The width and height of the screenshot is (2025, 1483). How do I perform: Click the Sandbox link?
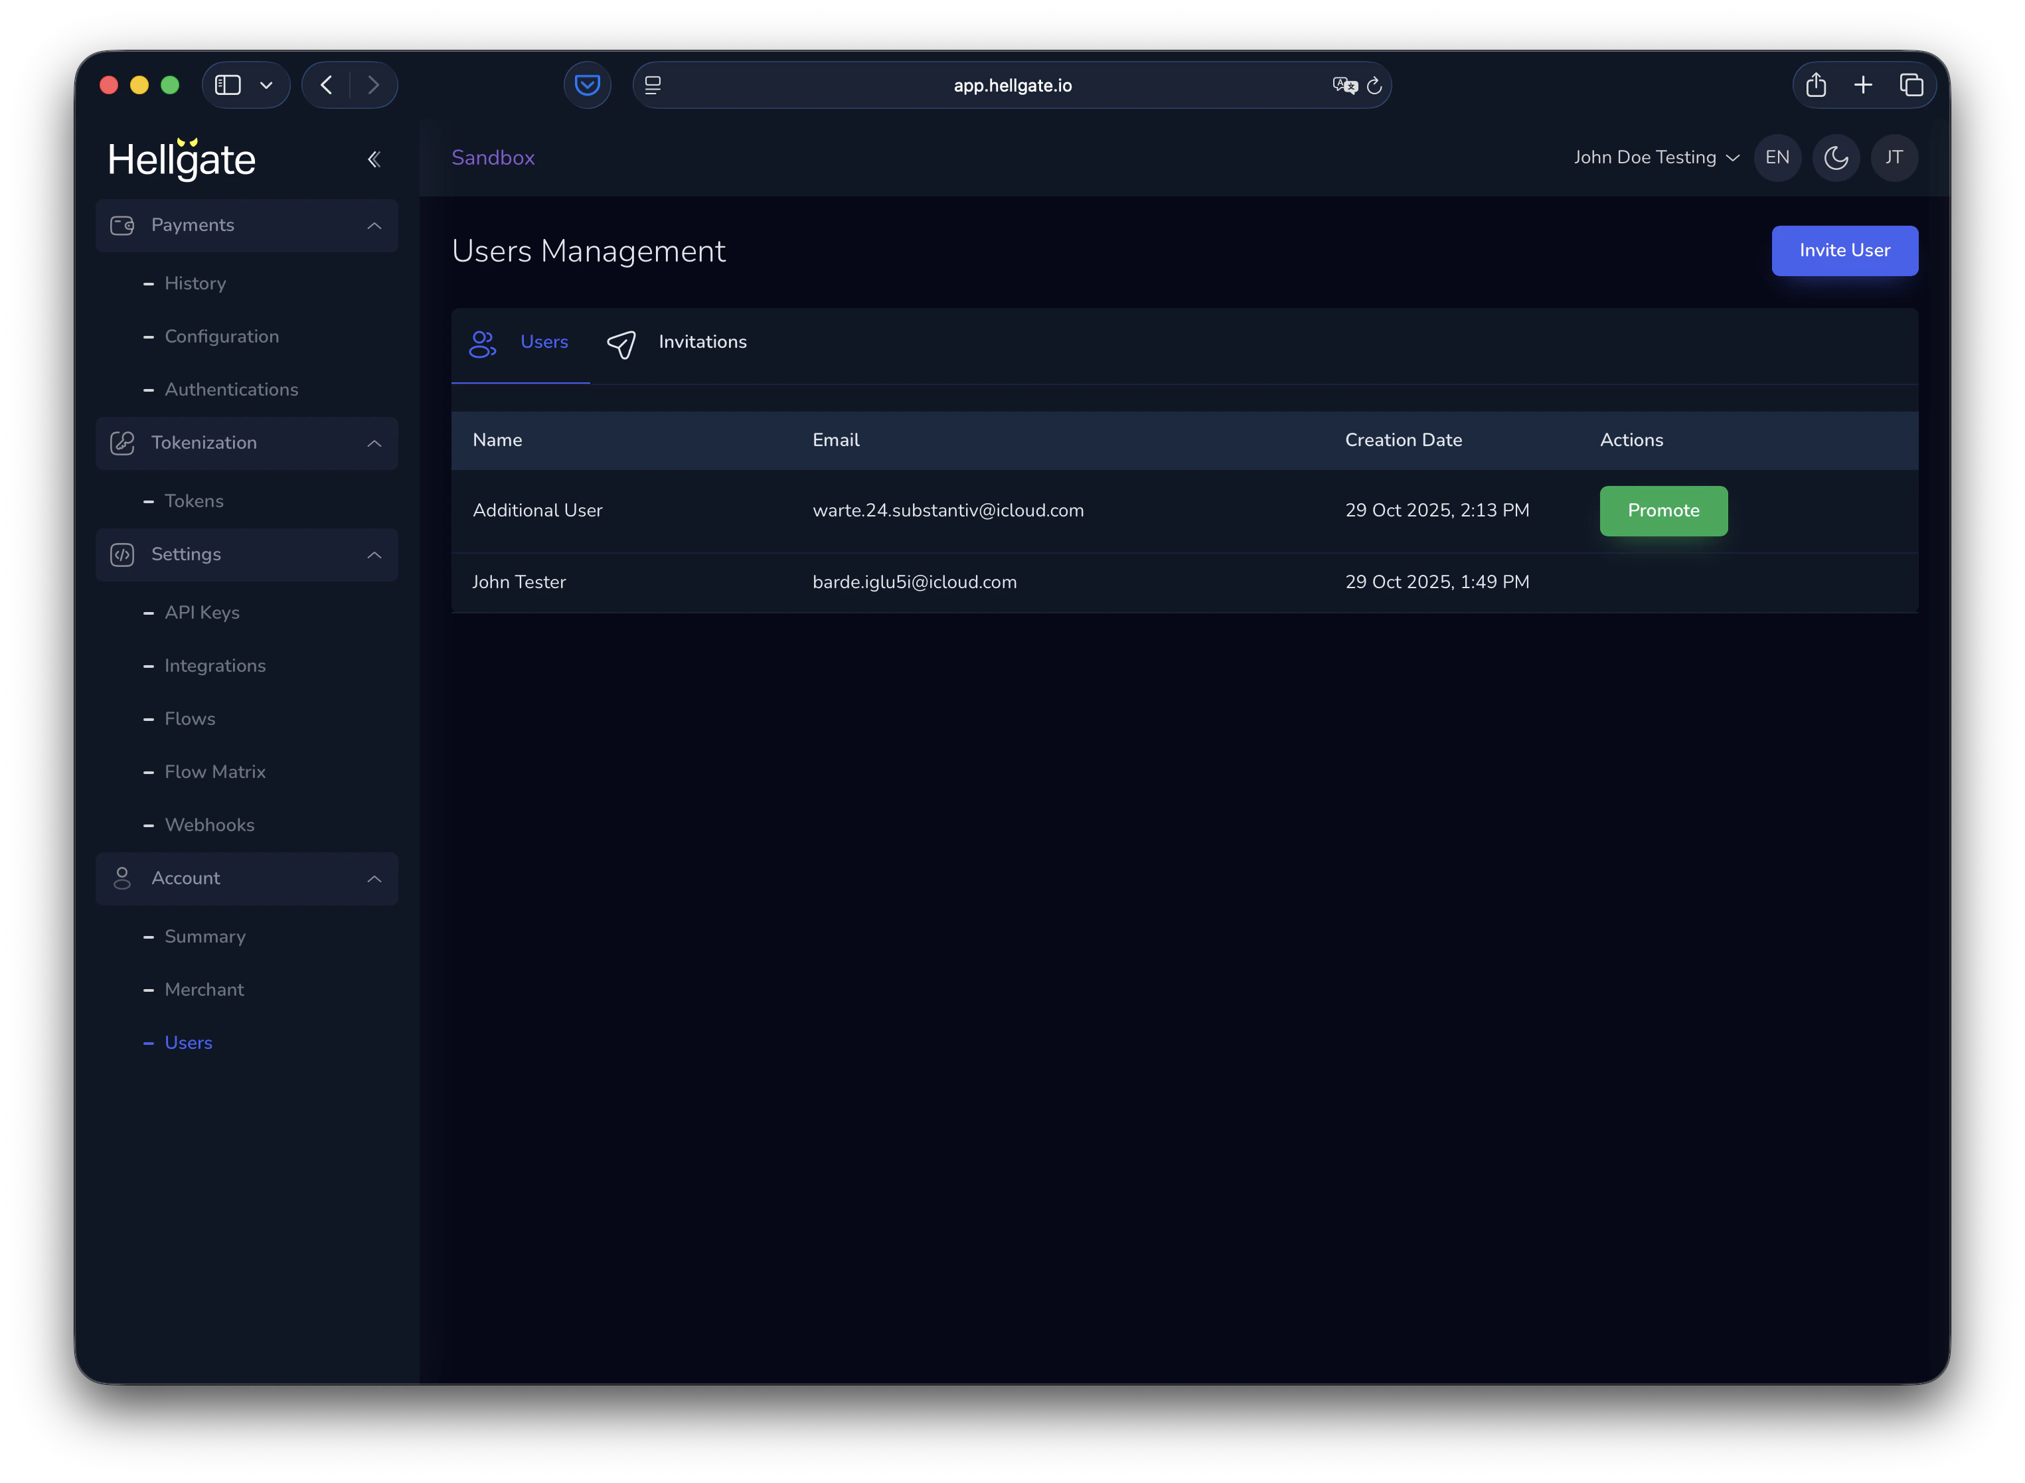coord(493,158)
